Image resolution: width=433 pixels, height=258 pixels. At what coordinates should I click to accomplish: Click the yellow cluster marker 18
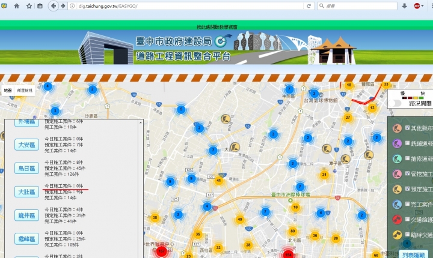[x=349, y=85]
